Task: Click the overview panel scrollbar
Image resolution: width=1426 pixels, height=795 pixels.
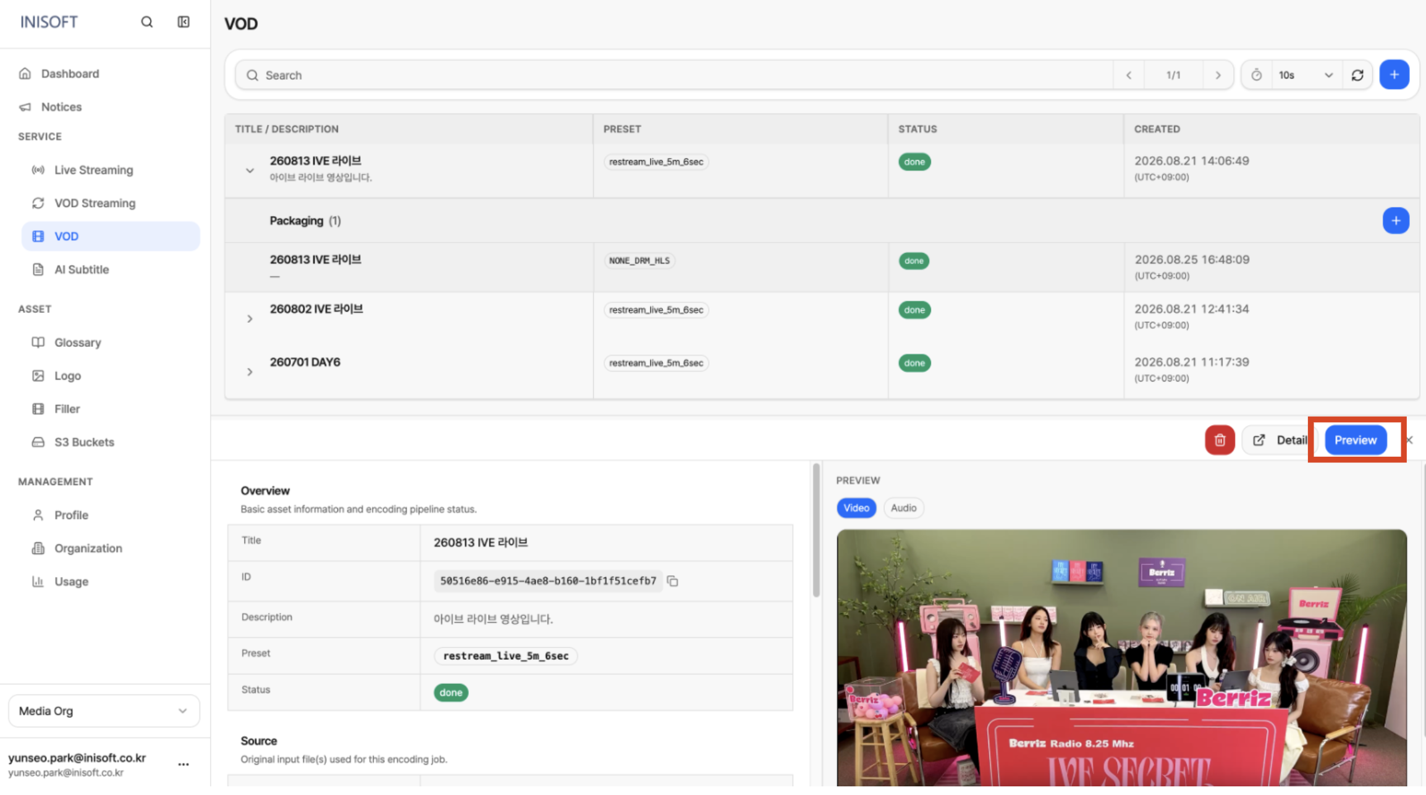Action: [816, 531]
